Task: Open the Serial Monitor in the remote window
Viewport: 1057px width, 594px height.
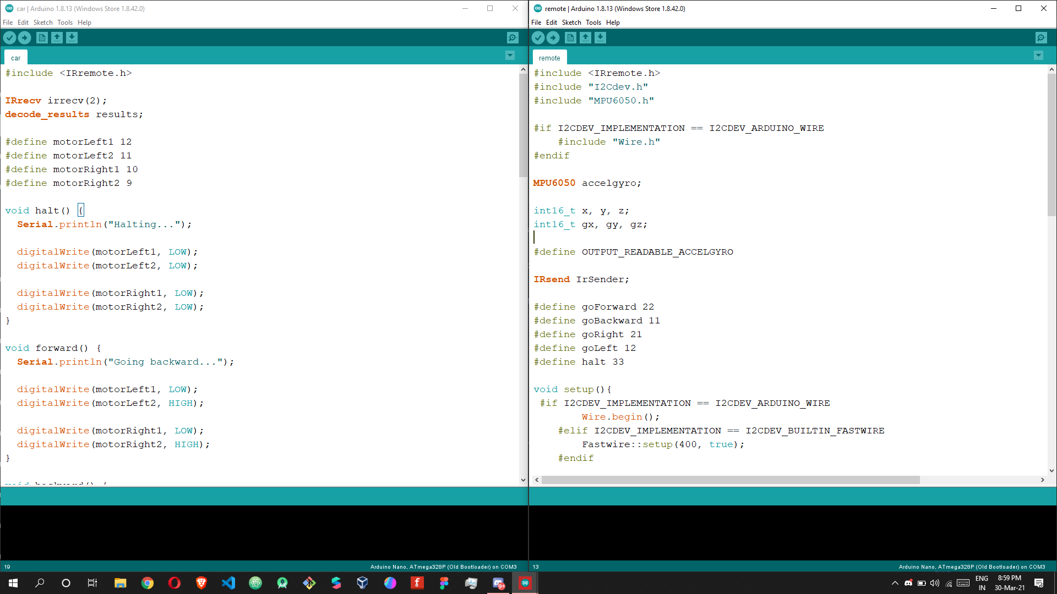Action: (x=1041, y=37)
